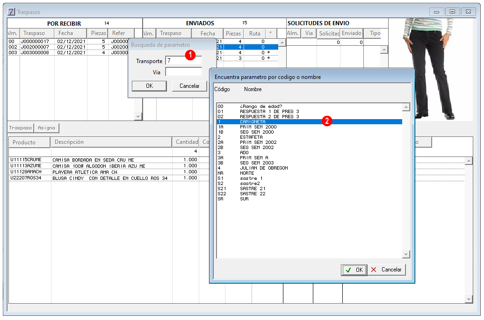Image resolution: width=484 pixels, height=320 pixels.
Task: Click the Traspasos app icon in title bar
Action: pyautogui.click(x=11, y=12)
